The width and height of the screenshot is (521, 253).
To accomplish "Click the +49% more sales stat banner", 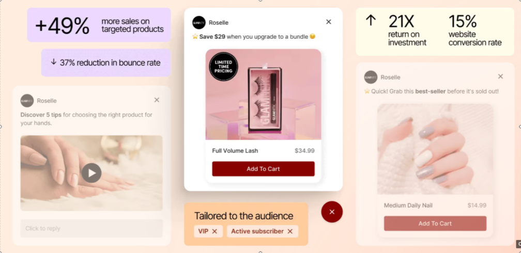I will tap(99, 25).
